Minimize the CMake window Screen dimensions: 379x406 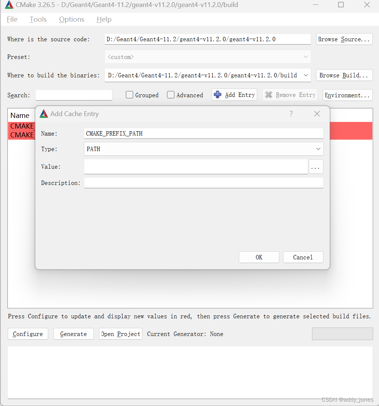[x=315, y=5]
